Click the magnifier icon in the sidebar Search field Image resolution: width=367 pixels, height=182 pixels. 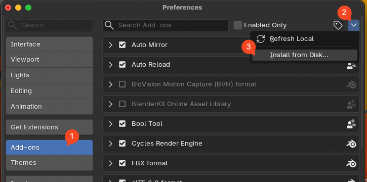(x=13, y=25)
